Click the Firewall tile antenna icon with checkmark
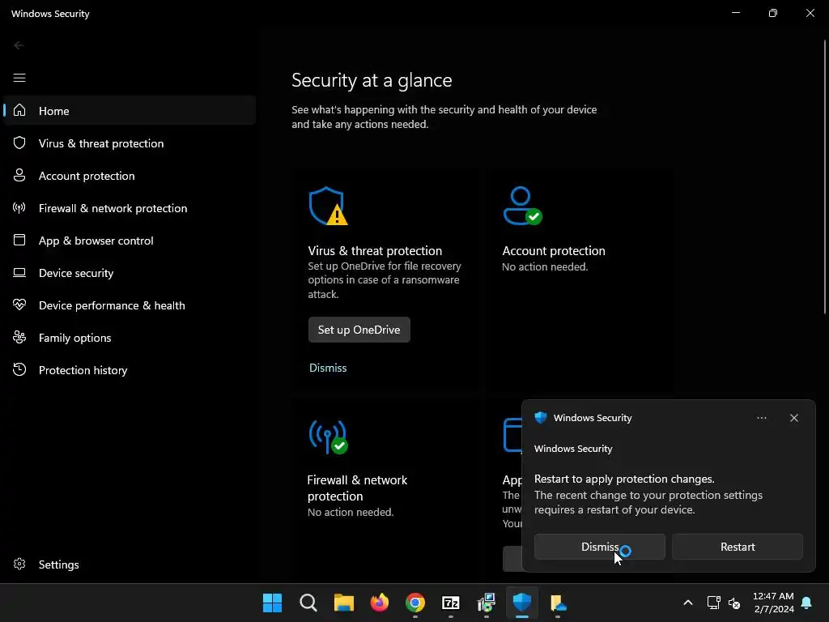Image resolution: width=829 pixels, height=622 pixels. 329,437
